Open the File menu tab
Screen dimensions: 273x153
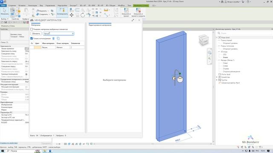pyautogui.click(x=3, y=6)
